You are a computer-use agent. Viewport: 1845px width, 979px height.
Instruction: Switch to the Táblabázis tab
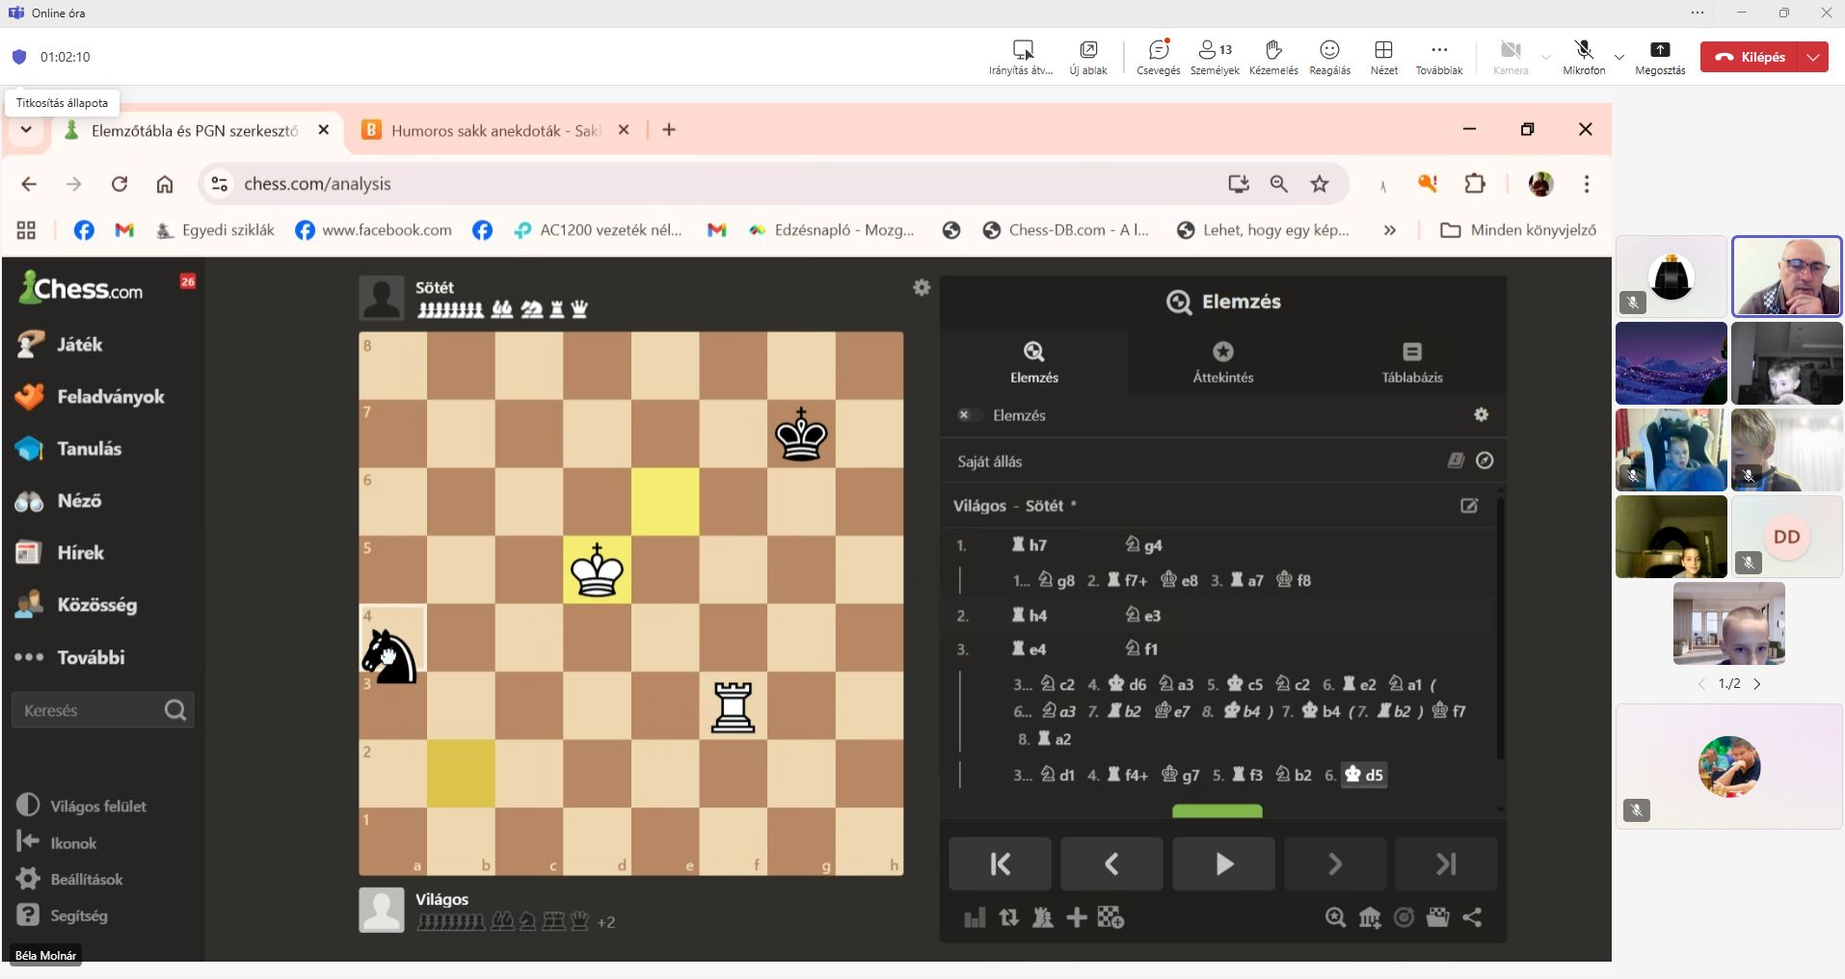[1411, 361]
